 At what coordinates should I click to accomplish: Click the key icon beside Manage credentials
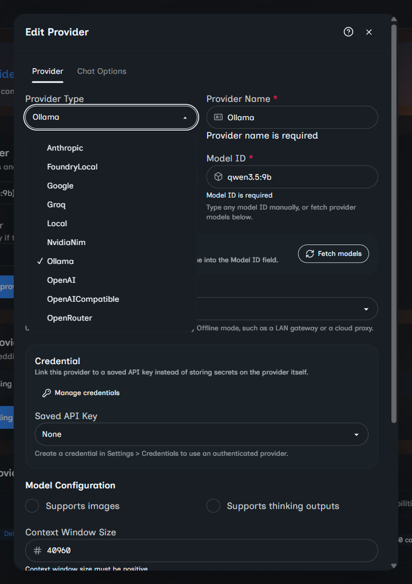click(46, 393)
